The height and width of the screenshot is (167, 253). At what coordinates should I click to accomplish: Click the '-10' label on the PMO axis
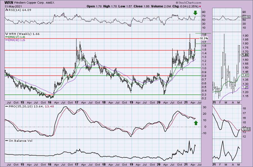[x=204, y=133]
